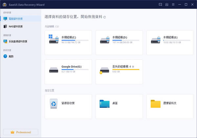
Task: Open the hamburger menu in title bar
Action: point(174,5)
